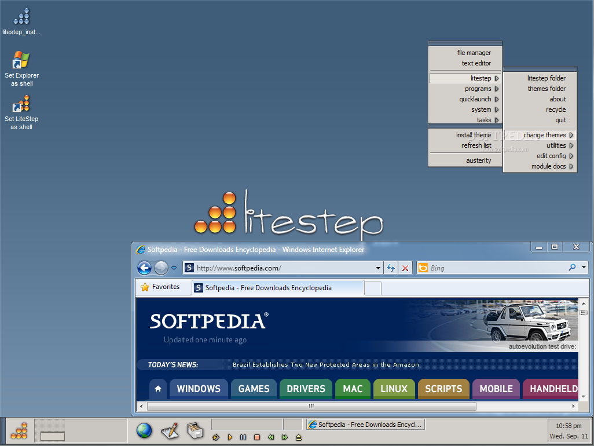Open the LiteStep start button on taskbar
The width and height of the screenshot is (594, 446).
19,431
